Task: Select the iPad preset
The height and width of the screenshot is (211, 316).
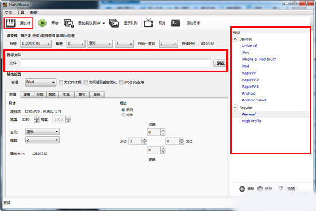Action: (x=245, y=66)
